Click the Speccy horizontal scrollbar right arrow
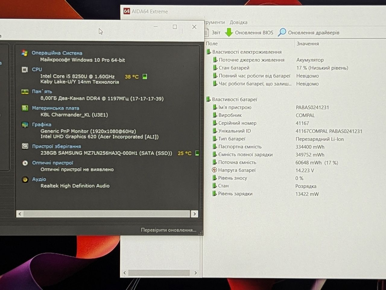386x290 pixels. (195, 214)
